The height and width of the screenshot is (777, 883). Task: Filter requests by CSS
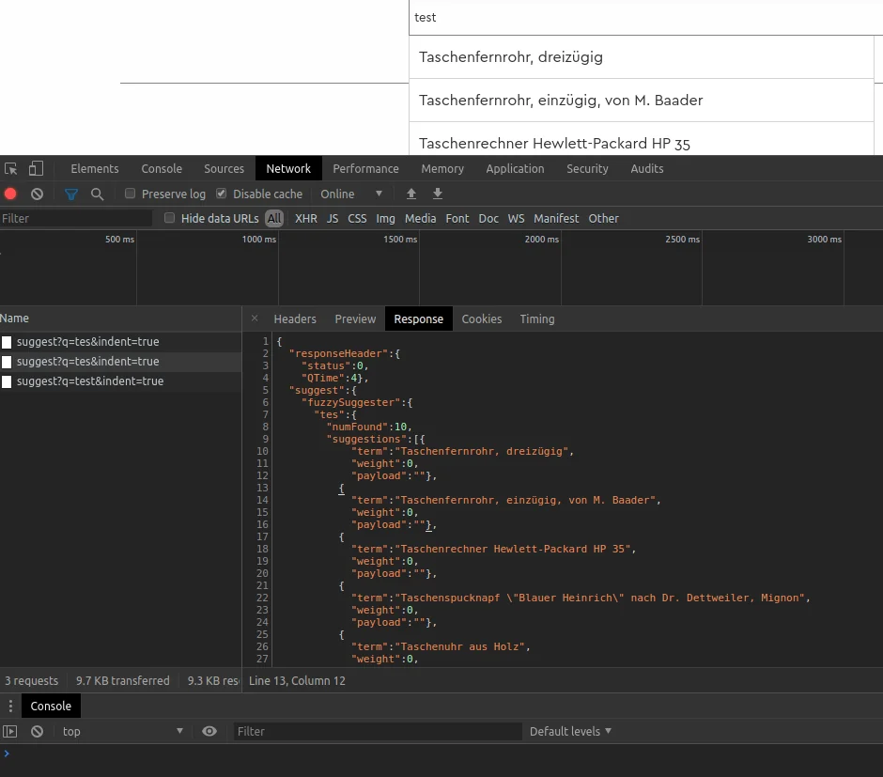[357, 219]
